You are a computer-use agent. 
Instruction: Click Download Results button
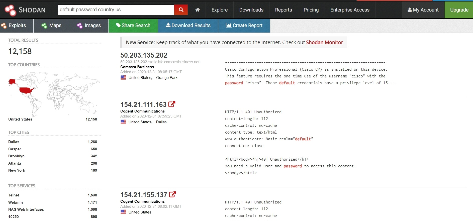coord(188,26)
